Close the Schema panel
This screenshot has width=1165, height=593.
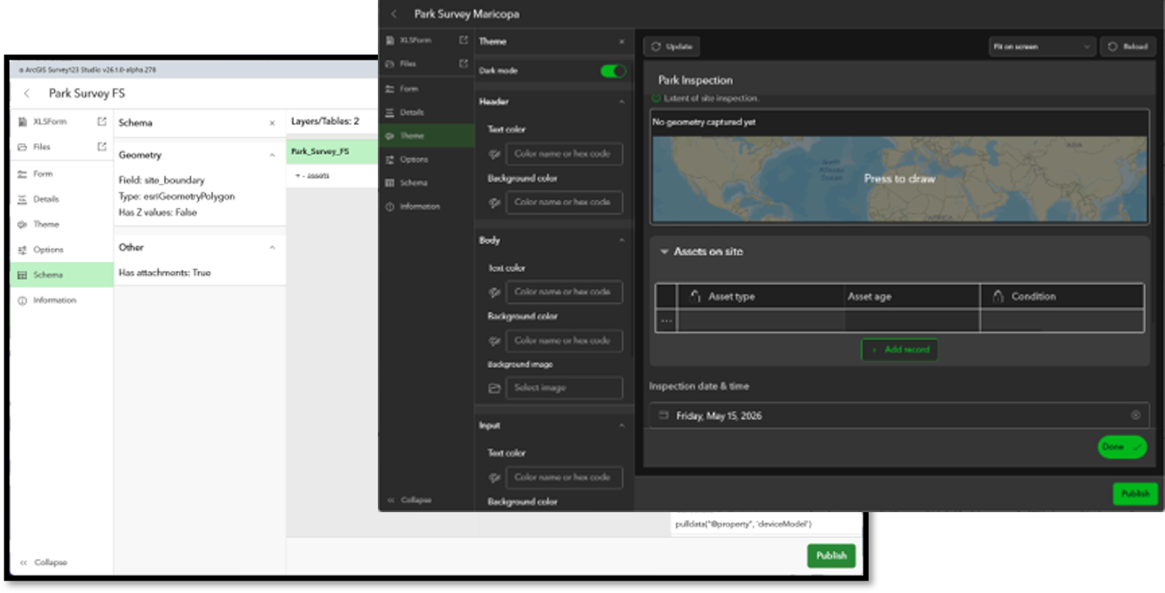[x=272, y=123]
